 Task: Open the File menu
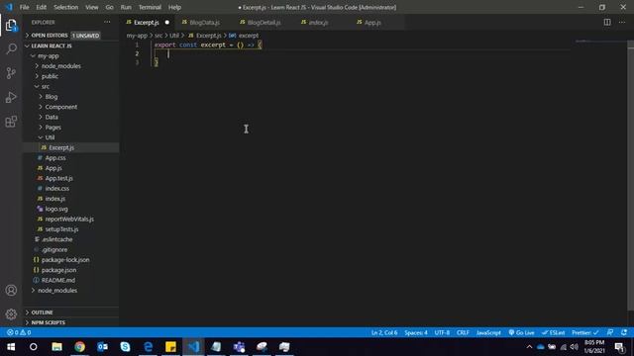[x=24, y=7]
